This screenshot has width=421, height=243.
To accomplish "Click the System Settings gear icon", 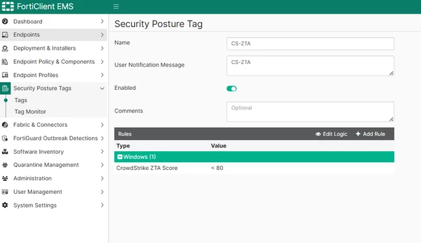I will click(x=5, y=206).
